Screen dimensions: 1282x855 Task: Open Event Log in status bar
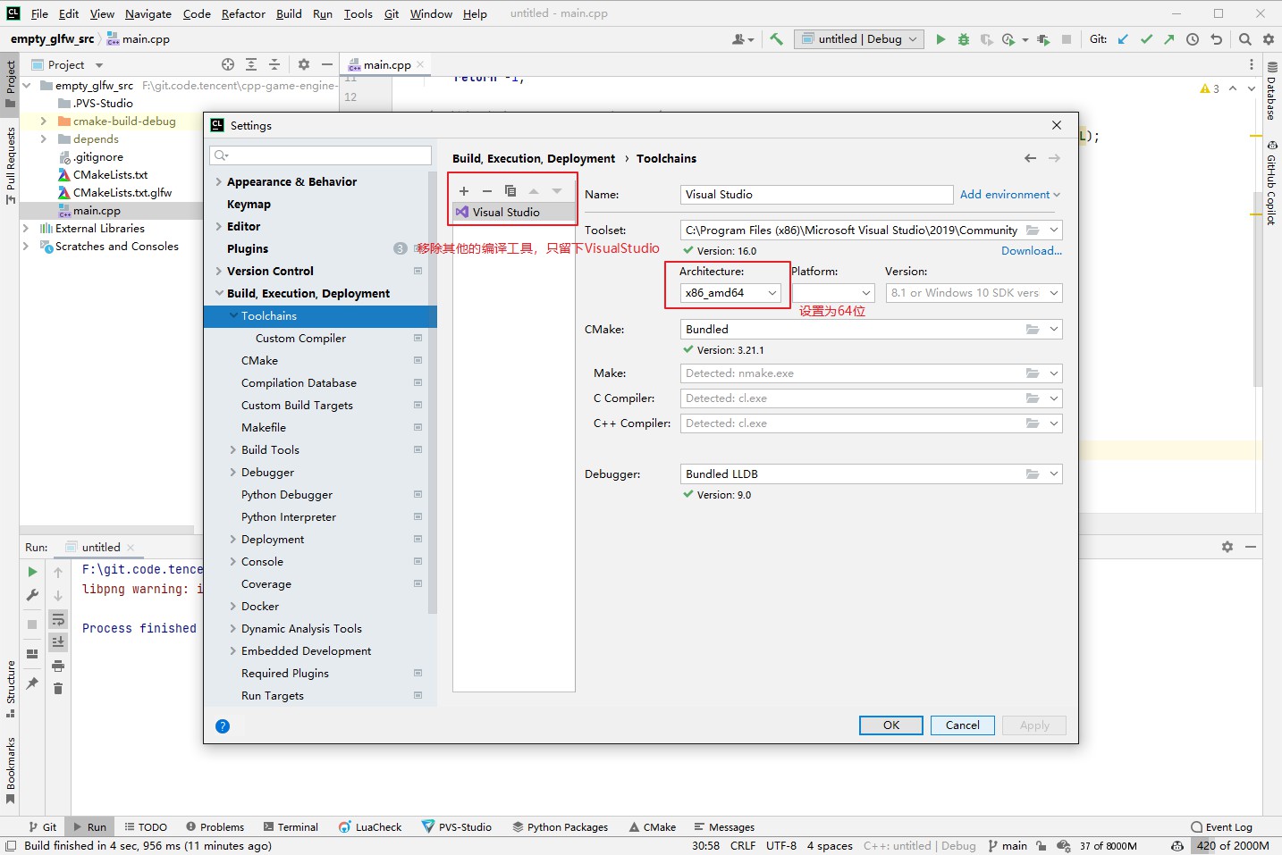click(x=1221, y=827)
